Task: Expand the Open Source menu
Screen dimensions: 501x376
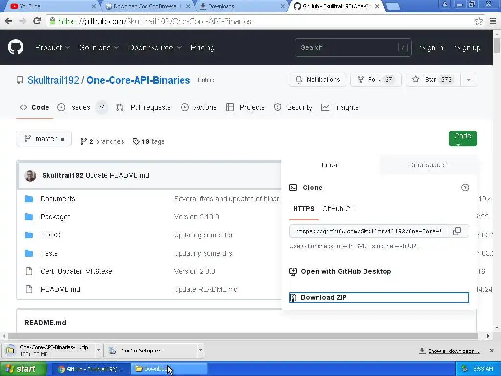Action: pyautogui.click(x=155, y=47)
